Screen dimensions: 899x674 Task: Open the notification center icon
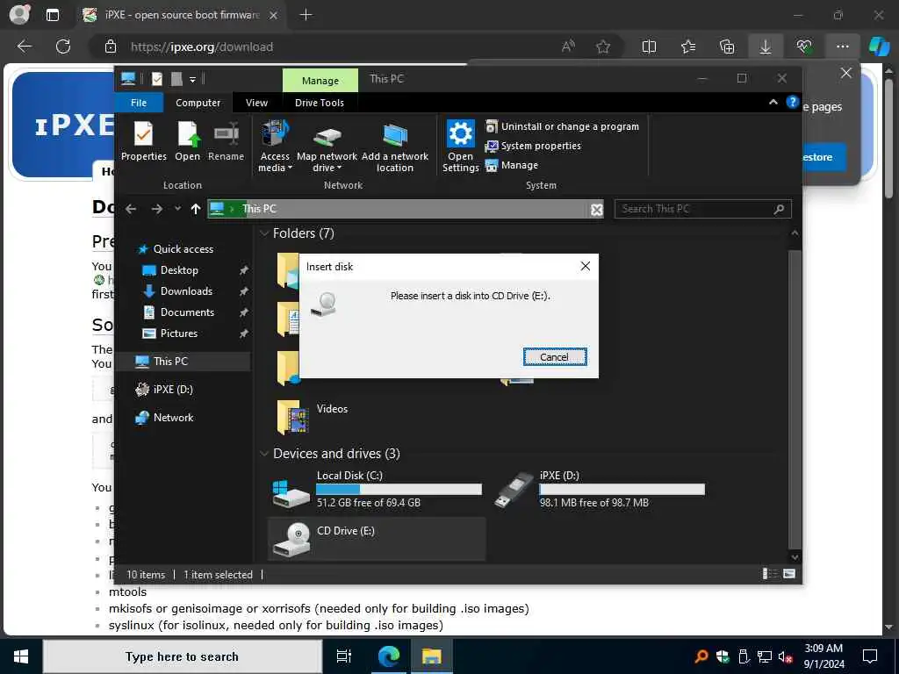870,656
